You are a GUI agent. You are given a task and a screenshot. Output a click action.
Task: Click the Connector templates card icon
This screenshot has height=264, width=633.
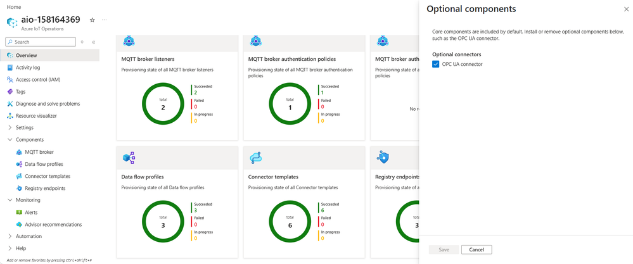pos(256,158)
